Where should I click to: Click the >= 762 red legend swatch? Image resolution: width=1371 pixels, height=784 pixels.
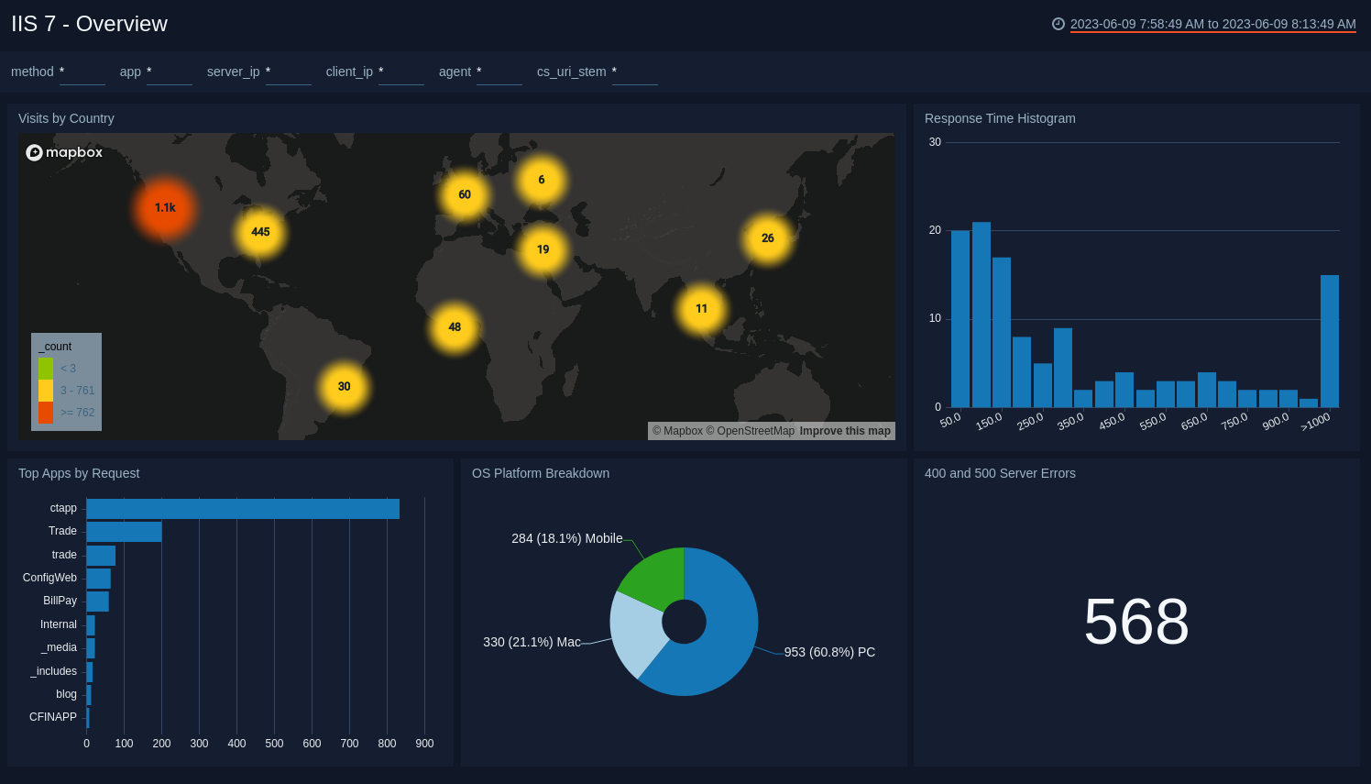click(x=44, y=412)
